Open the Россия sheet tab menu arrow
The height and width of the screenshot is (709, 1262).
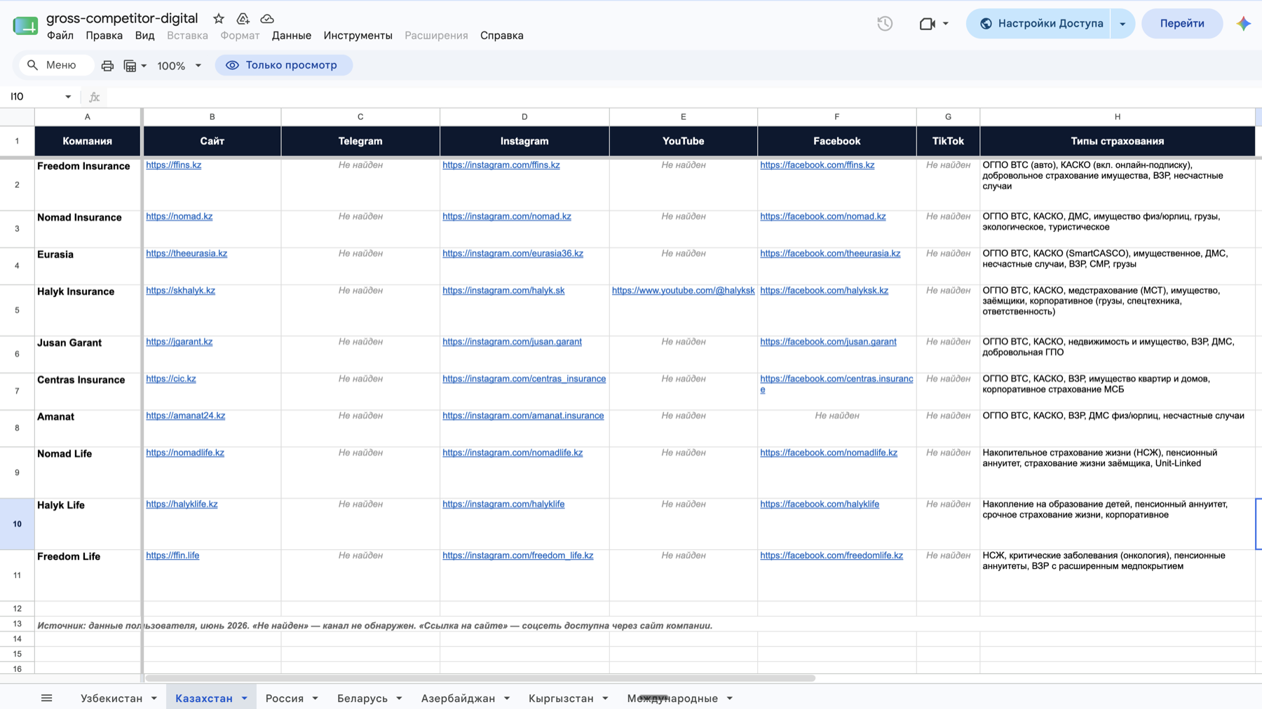pyautogui.click(x=315, y=698)
